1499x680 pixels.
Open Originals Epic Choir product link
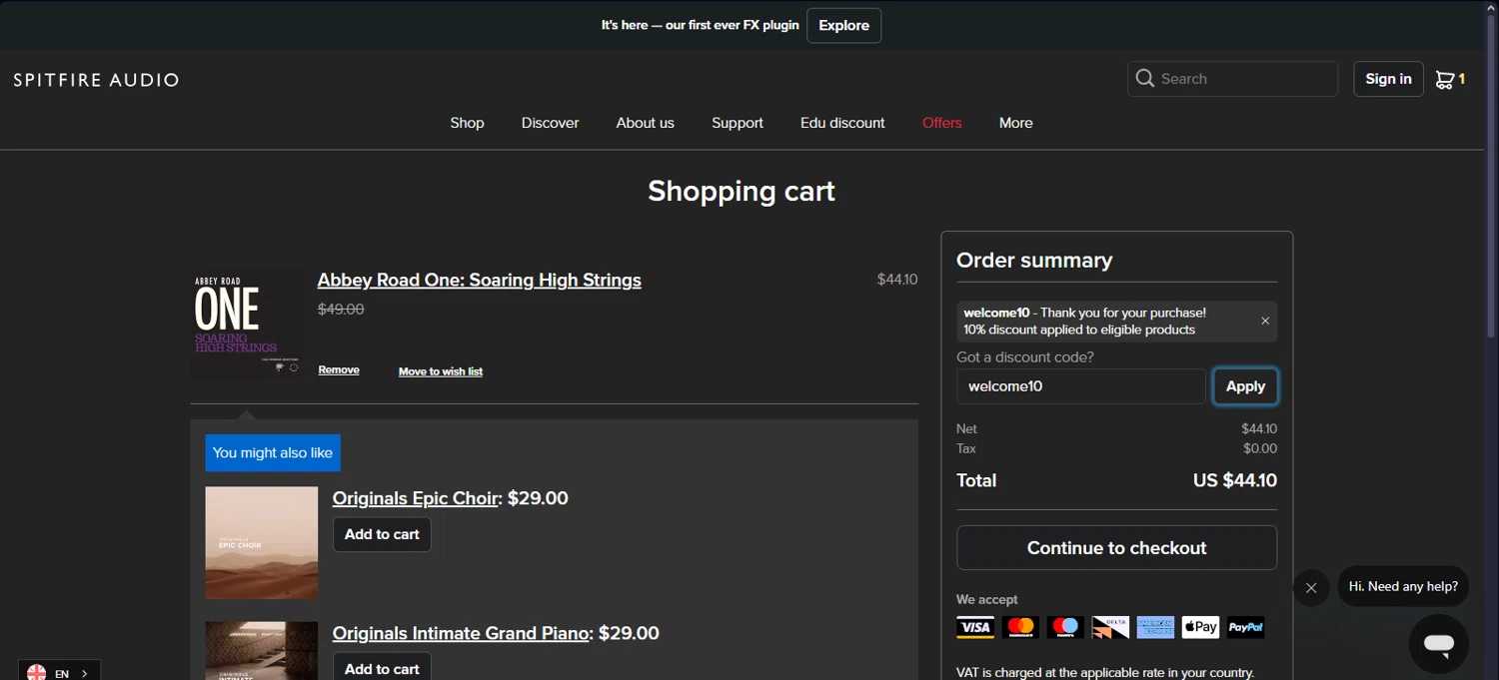[416, 498]
